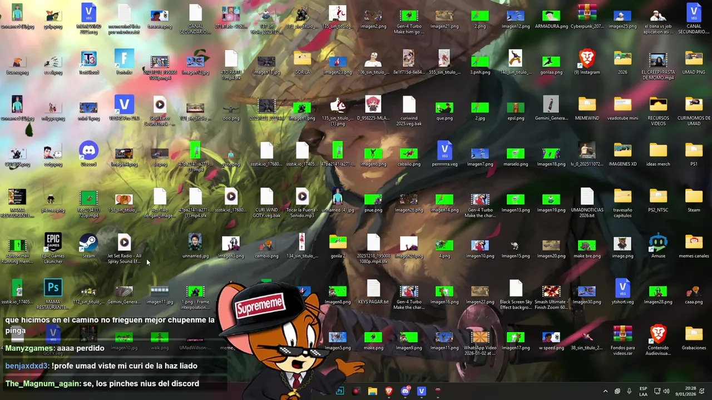Open the memes canales folder
The height and width of the screenshot is (400, 712).
click(x=694, y=246)
